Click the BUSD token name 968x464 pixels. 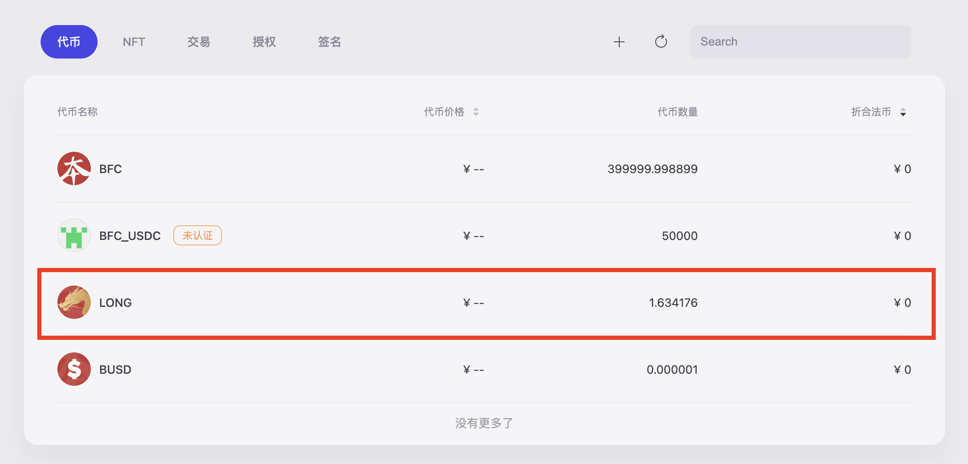pos(116,370)
